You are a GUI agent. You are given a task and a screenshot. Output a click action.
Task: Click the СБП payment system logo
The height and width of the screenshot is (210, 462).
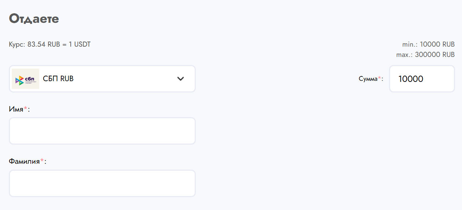point(25,79)
